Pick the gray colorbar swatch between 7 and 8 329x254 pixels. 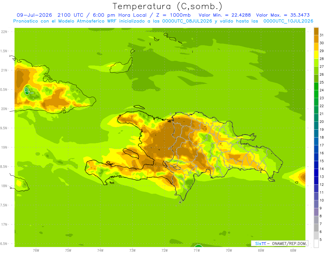click(316, 220)
